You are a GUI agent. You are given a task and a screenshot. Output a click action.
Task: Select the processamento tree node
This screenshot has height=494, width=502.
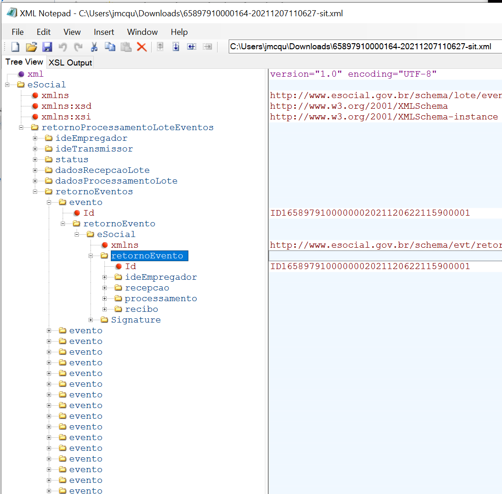tap(161, 298)
